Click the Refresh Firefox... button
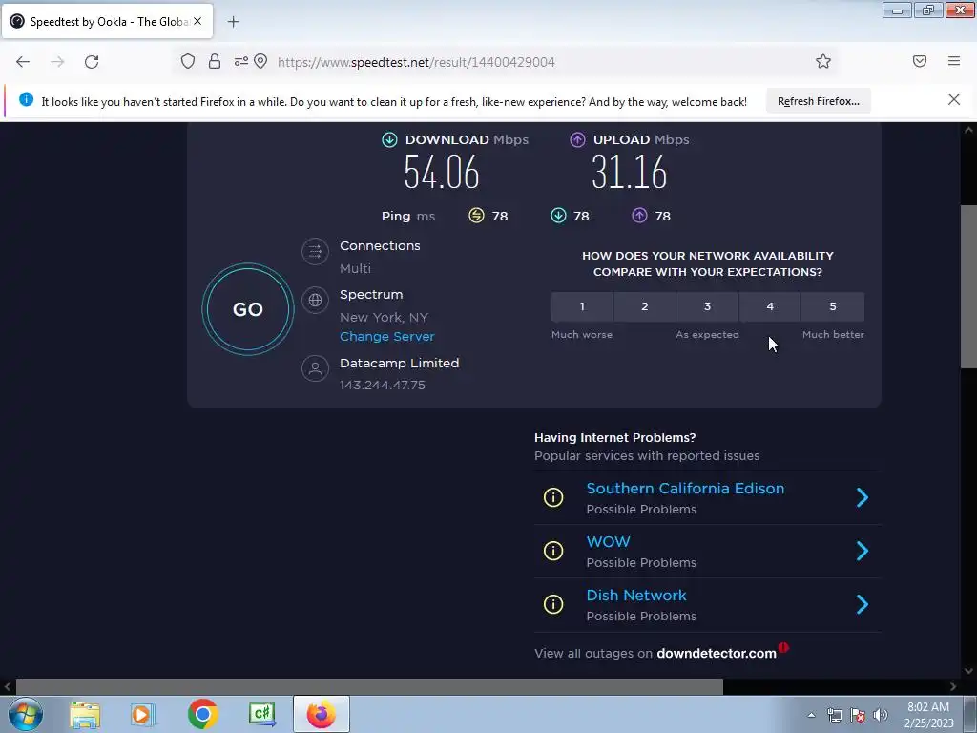The height and width of the screenshot is (733, 977). point(818,101)
